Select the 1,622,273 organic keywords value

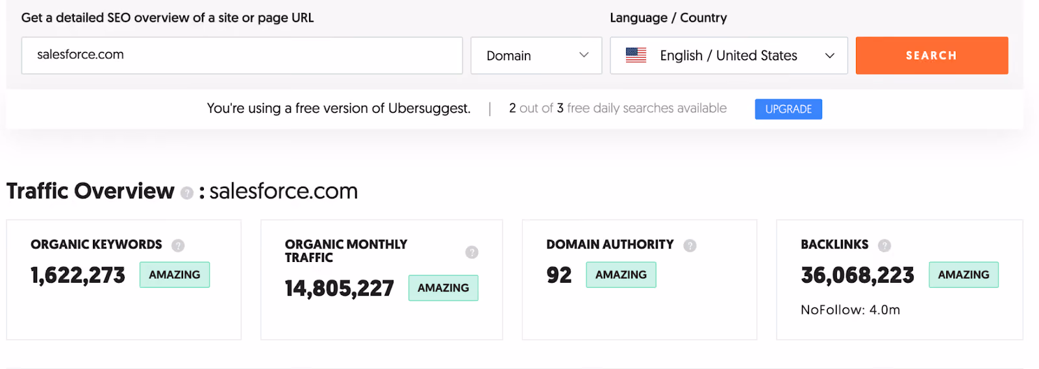78,275
